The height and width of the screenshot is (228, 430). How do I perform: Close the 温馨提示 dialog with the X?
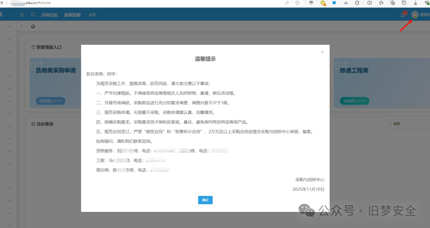coord(322,52)
